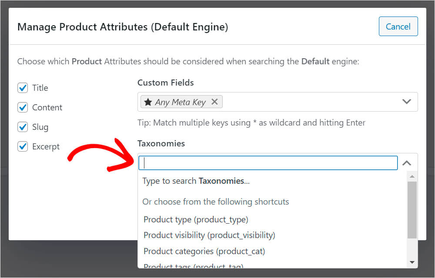Uncheck the Title checkbox
Viewport: 435px width, 278px height.
(23, 88)
